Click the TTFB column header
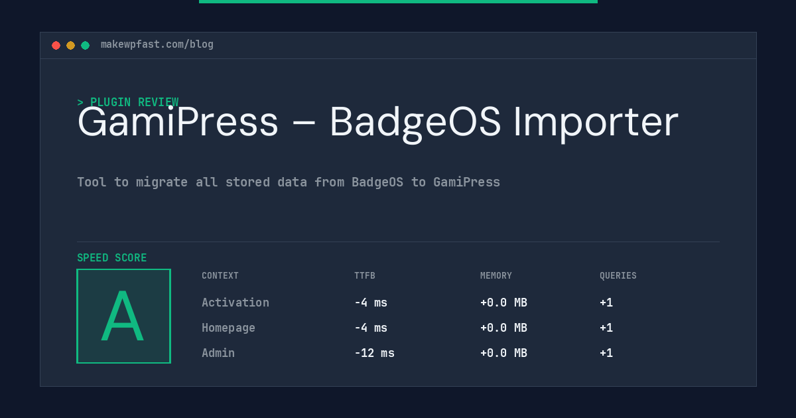 [x=365, y=276]
